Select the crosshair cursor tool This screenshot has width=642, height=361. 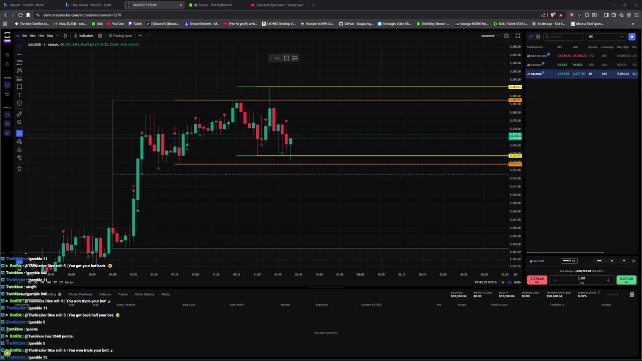20,45
